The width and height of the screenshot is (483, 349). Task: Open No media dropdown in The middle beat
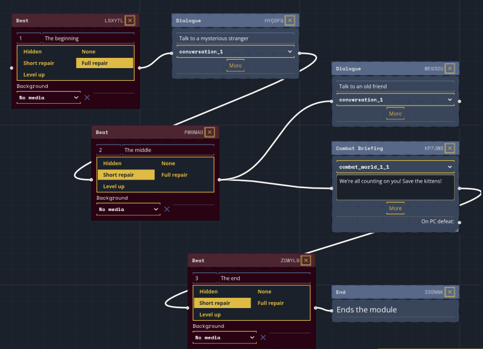[x=129, y=209]
